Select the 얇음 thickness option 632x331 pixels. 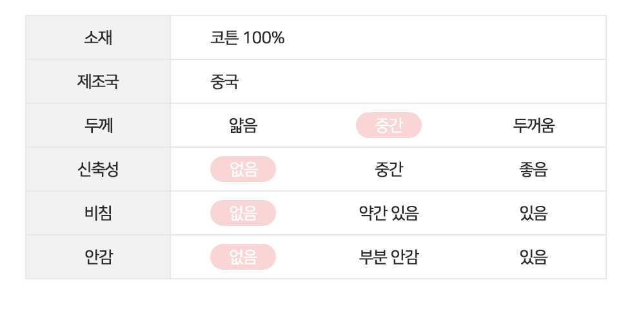pos(242,126)
